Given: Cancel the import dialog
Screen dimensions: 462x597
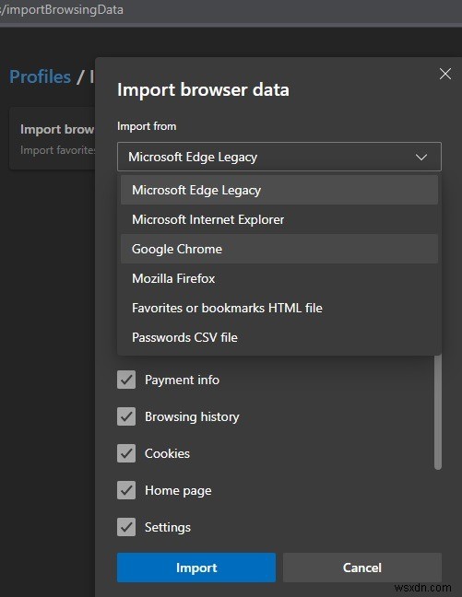Looking at the screenshot, I should (x=362, y=568).
